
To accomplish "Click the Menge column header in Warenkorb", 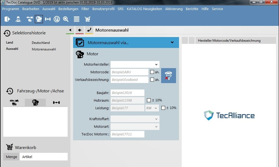I will [11, 157].
